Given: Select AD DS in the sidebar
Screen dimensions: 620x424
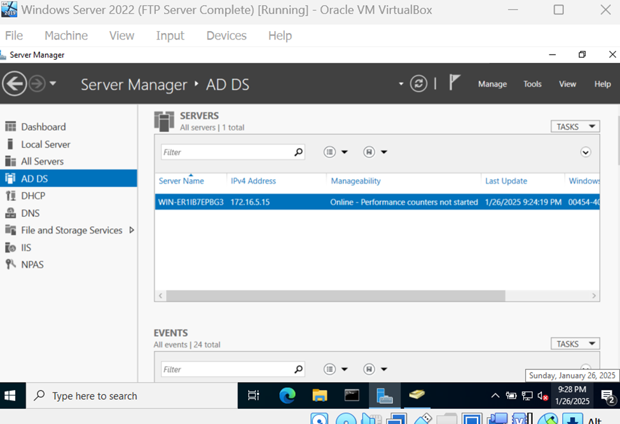Looking at the screenshot, I should (x=69, y=179).
